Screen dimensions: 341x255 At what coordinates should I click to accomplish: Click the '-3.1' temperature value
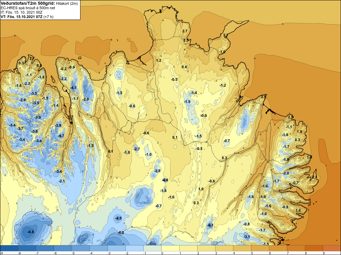pyautogui.click(x=247, y=237)
